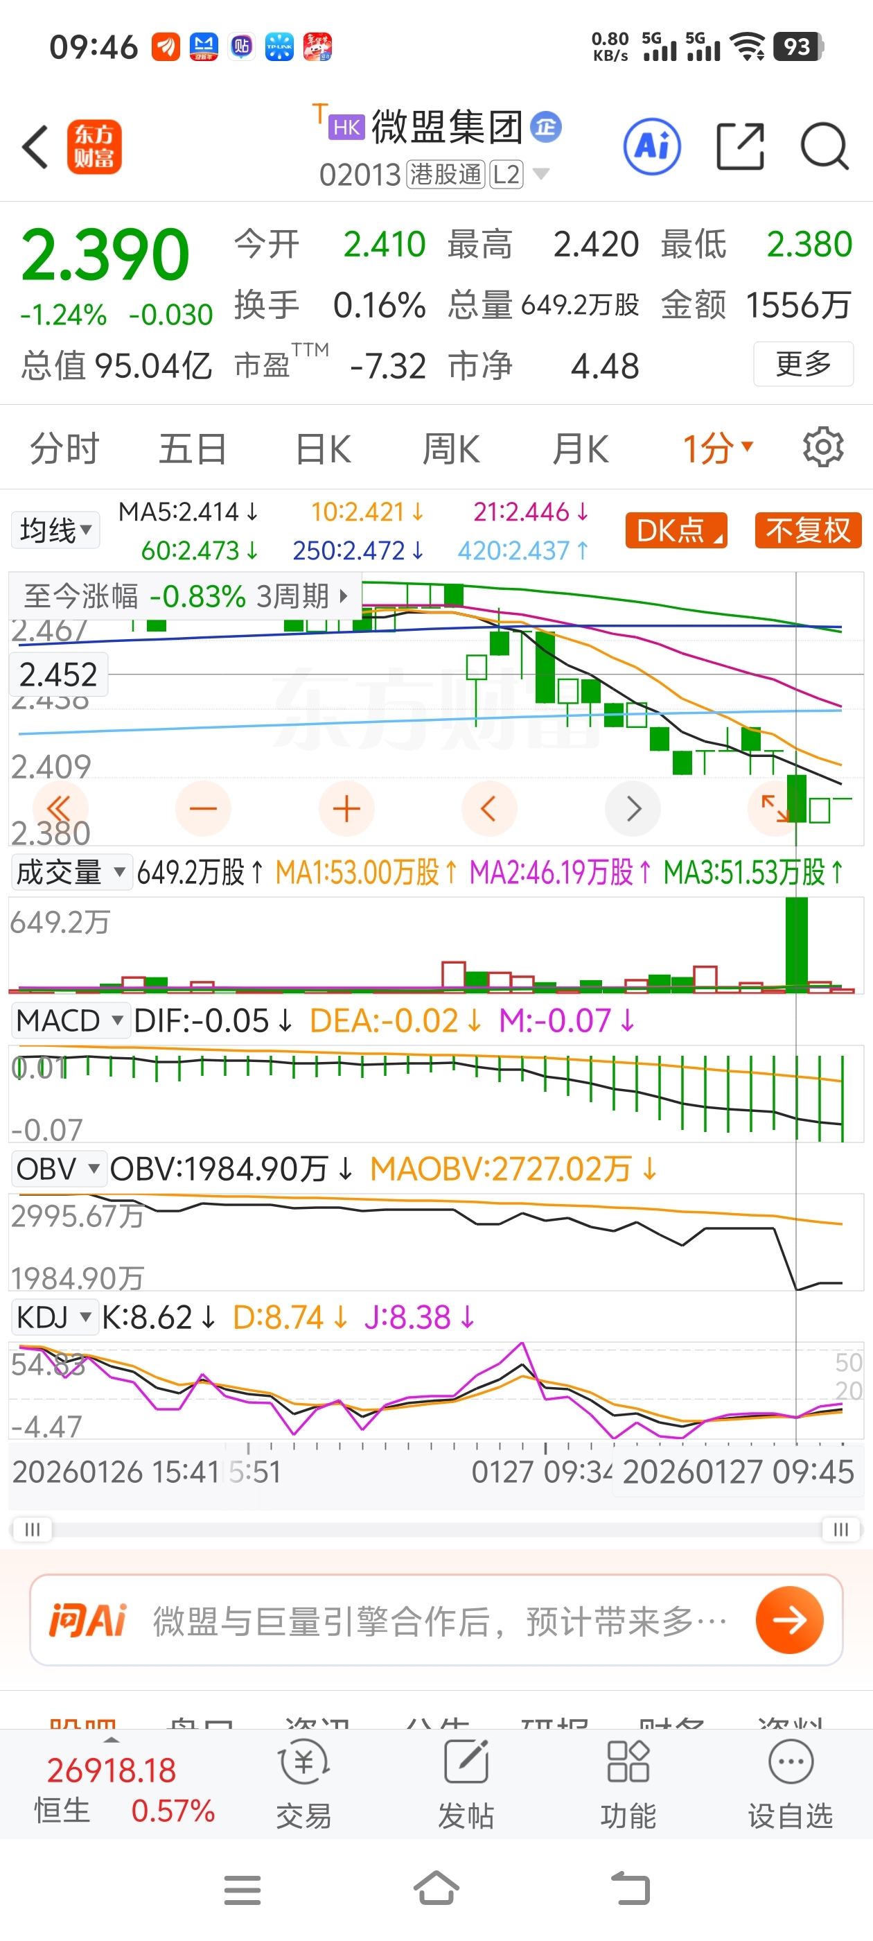This screenshot has height=1941, width=873.
Task: Open 交易 trade icon
Action: [303, 1784]
